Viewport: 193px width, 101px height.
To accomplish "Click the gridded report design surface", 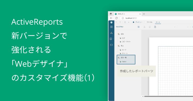I will click(175, 71).
